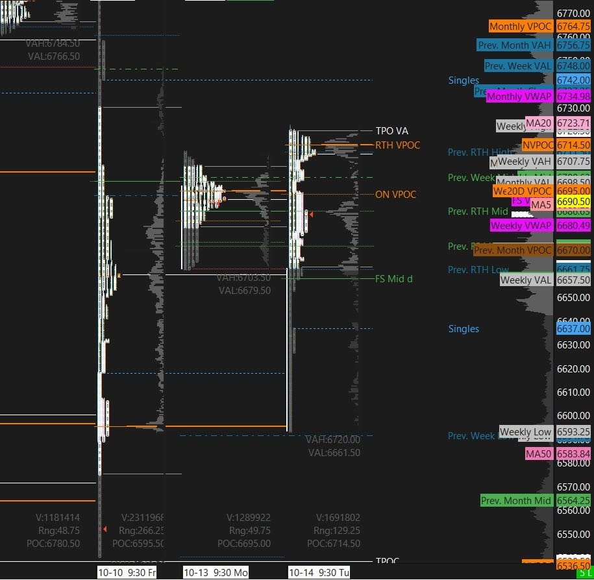Screen dimensions: 594x580
Task: Click the 10-13 9:30 Mo date marker
Action: click(x=215, y=572)
